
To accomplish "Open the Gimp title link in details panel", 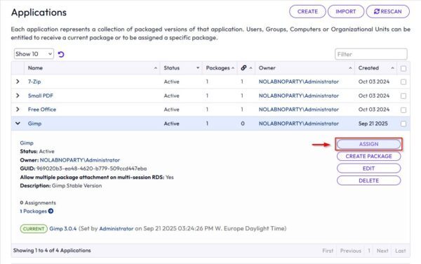I will coord(27,143).
